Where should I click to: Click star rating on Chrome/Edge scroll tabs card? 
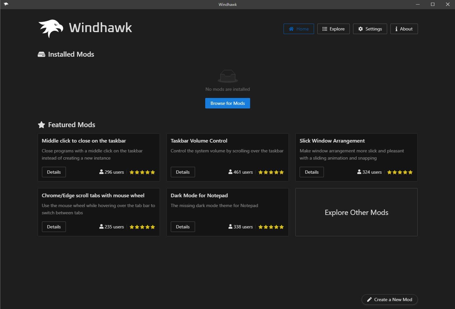[142, 227]
